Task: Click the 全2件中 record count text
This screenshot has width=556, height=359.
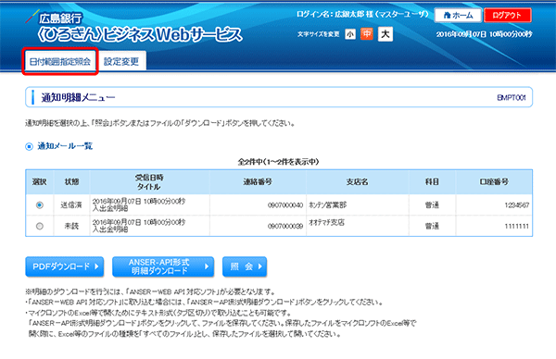Action: point(278,162)
